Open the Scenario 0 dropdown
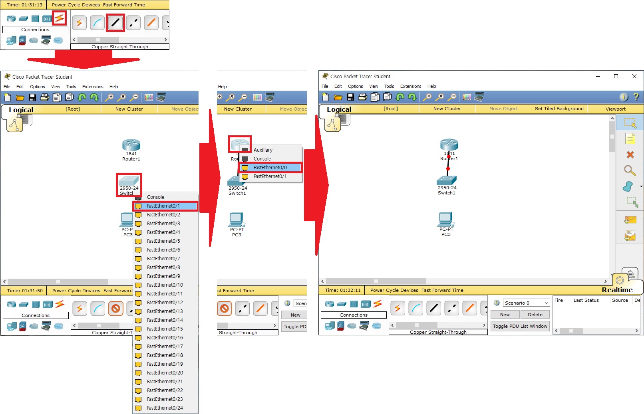The image size is (644, 414). pos(526,303)
